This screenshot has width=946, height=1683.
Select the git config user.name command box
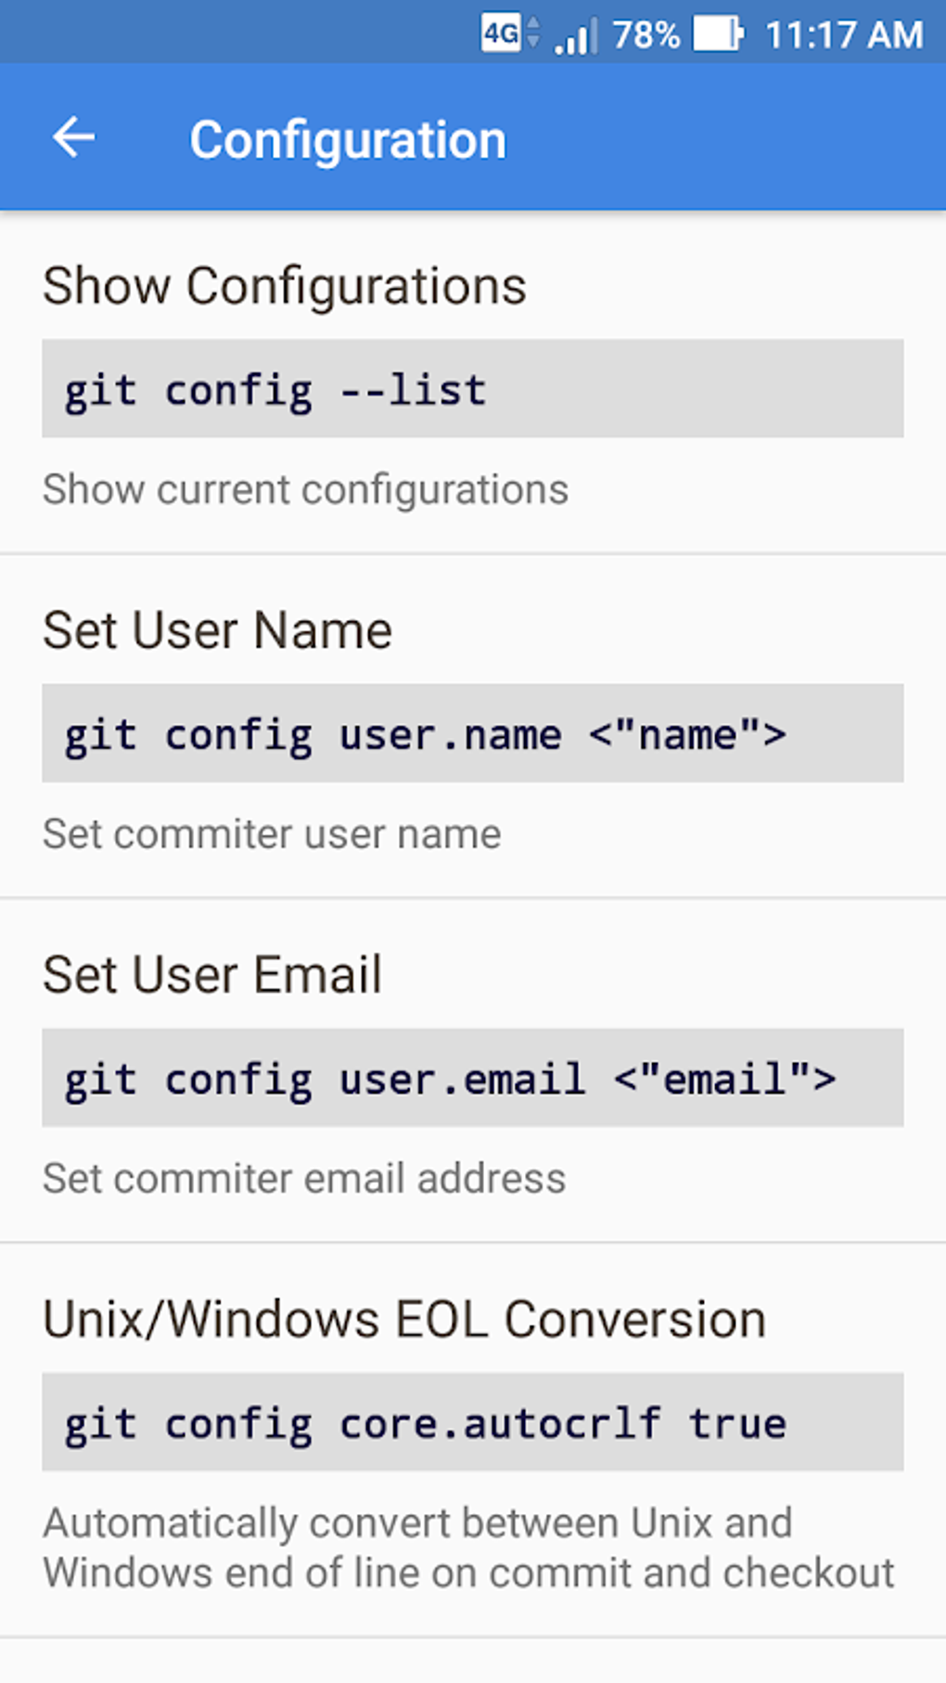point(472,733)
